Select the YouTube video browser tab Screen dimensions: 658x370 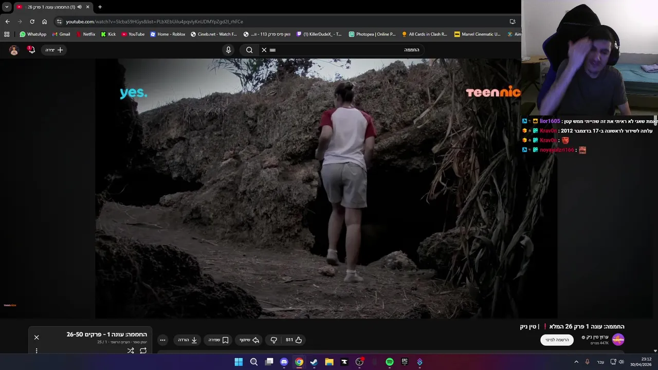tap(53, 7)
